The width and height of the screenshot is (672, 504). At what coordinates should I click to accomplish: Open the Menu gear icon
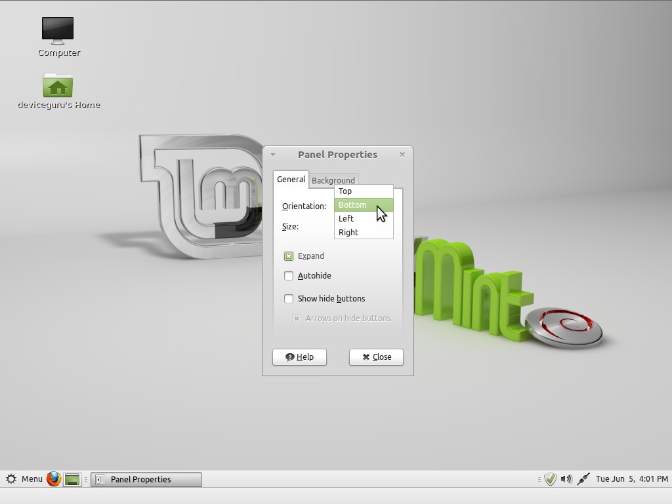tap(11, 478)
